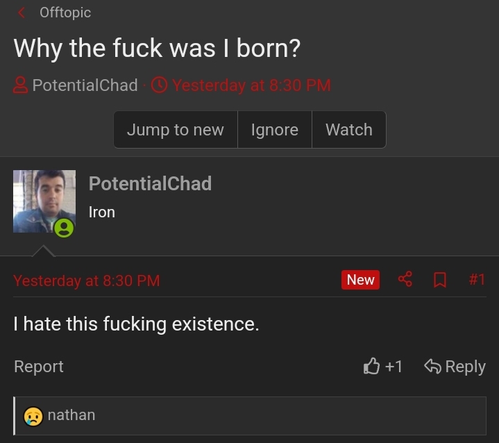Open nathan's profile from reactions
Viewport: 499px width, 443px height.
point(71,415)
